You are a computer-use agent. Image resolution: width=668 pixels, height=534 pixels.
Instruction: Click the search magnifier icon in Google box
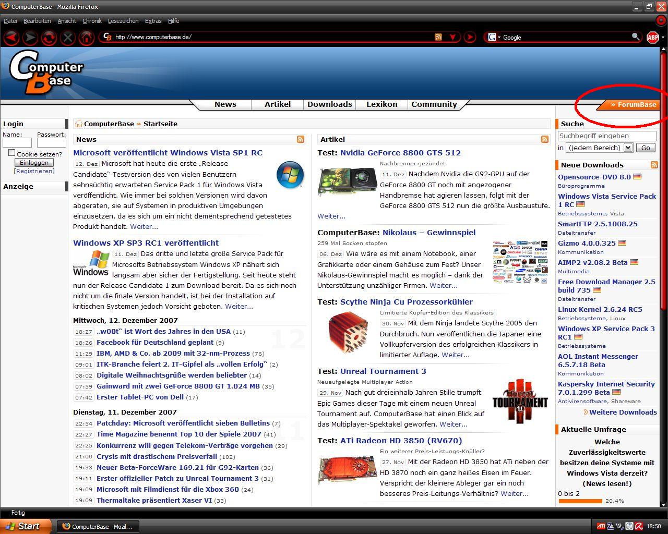[635, 37]
